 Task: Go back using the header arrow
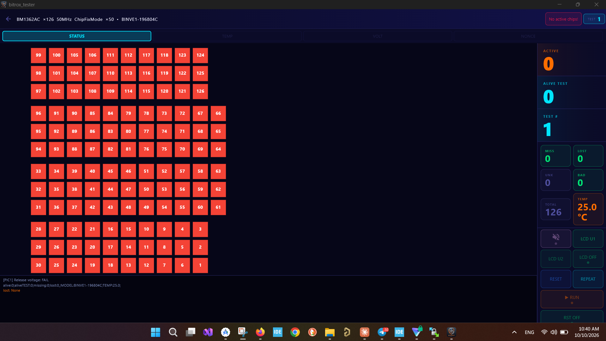click(x=8, y=19)
